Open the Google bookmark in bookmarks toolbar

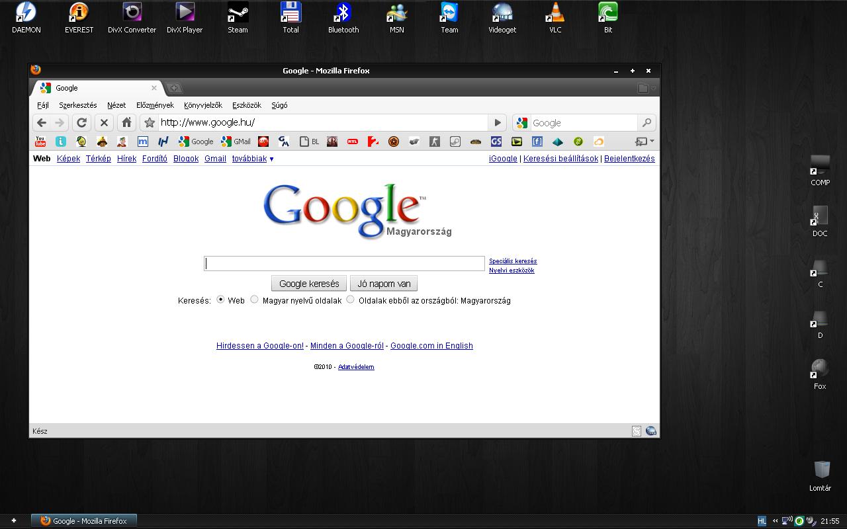(196, 142)
